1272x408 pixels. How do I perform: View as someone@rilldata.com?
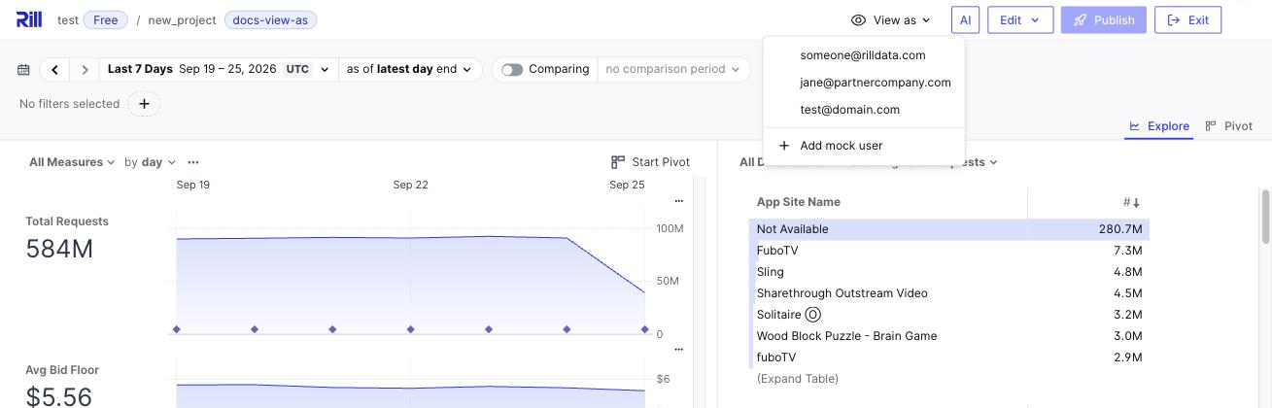(x=863, y=55)
